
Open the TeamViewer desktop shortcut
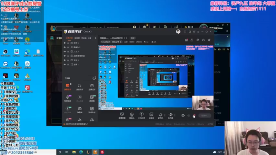[6, 65]
